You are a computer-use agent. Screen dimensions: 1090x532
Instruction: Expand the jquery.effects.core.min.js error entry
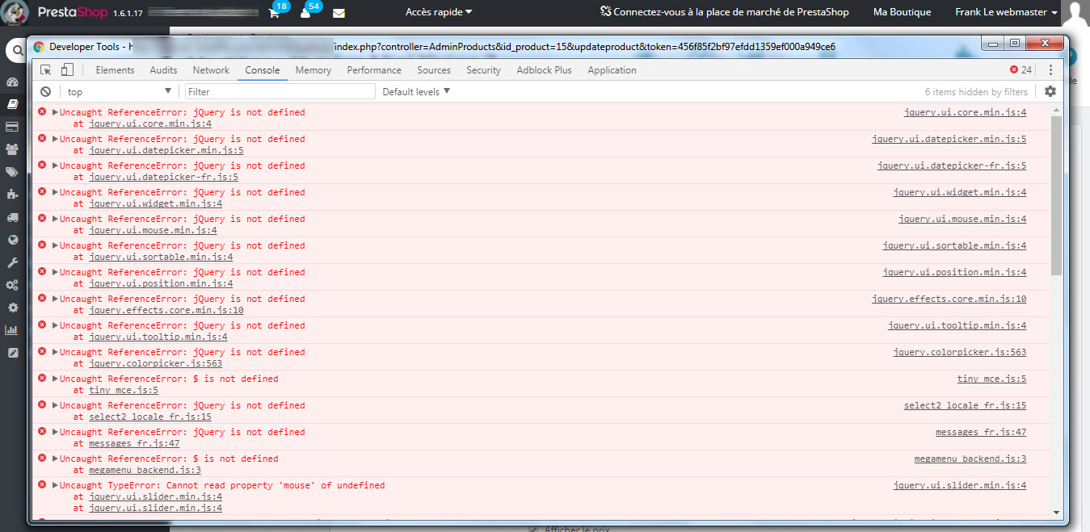[x=55, y=299]
